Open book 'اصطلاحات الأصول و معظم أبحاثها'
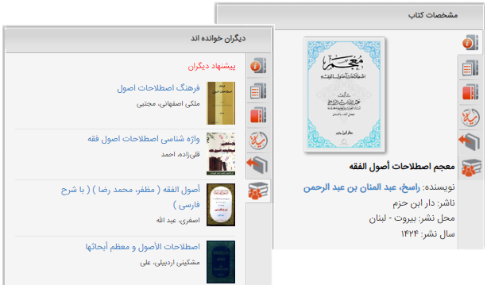The width and height of the screenshot is (487, 289). [142, 247]
